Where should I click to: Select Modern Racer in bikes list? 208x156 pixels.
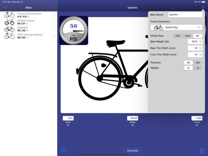[x=28, y=22]
